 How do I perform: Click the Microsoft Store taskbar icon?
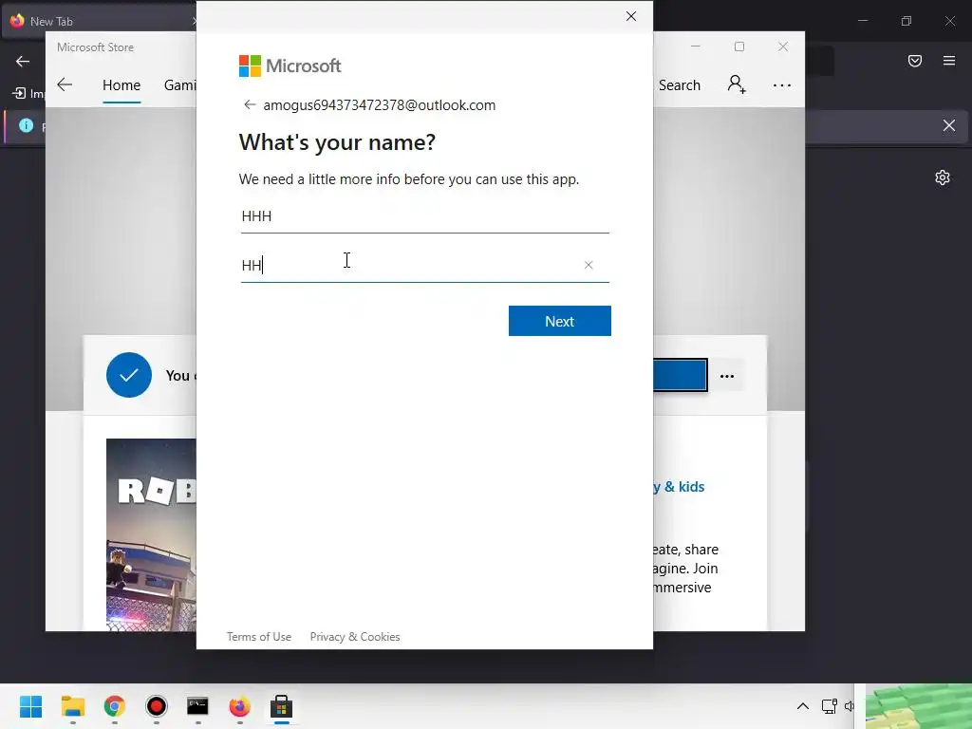[x=281, y=706]
